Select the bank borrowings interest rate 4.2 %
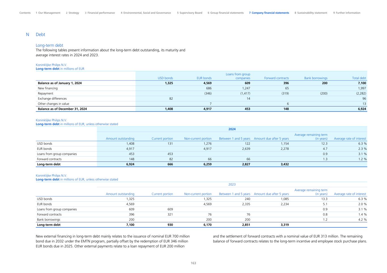Viewport: 387px width, 273px height. tap(362, 219)
